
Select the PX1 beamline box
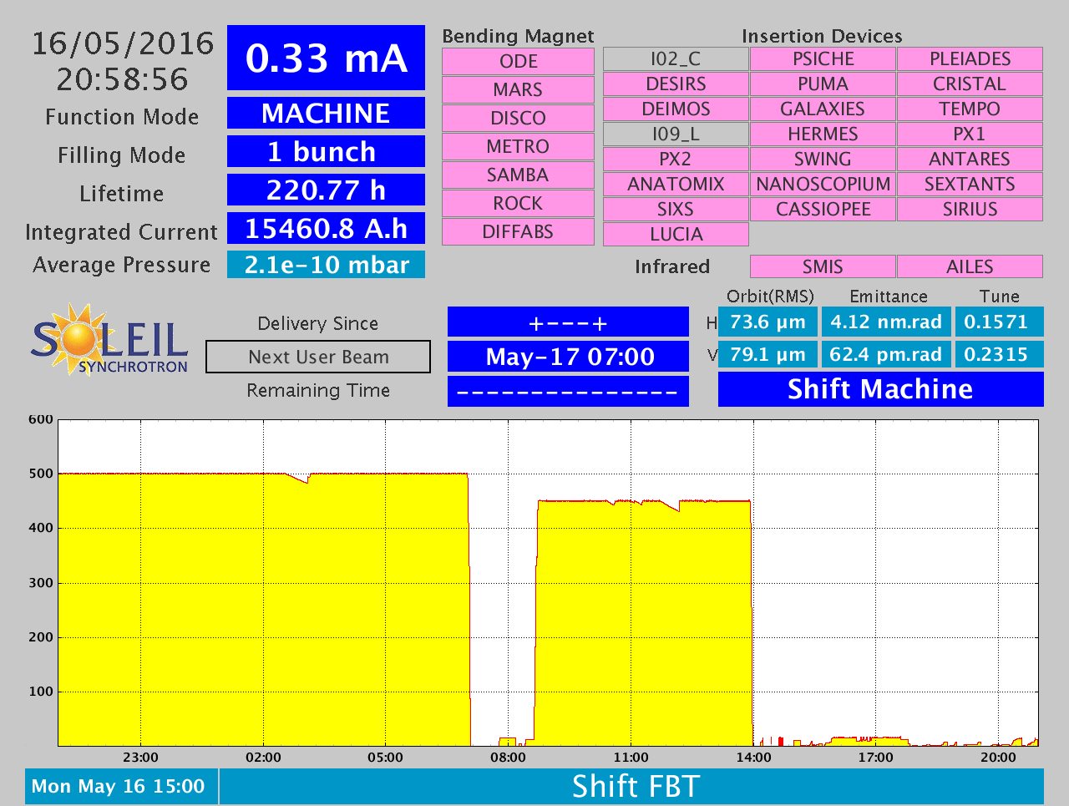(x=970, y=134)
